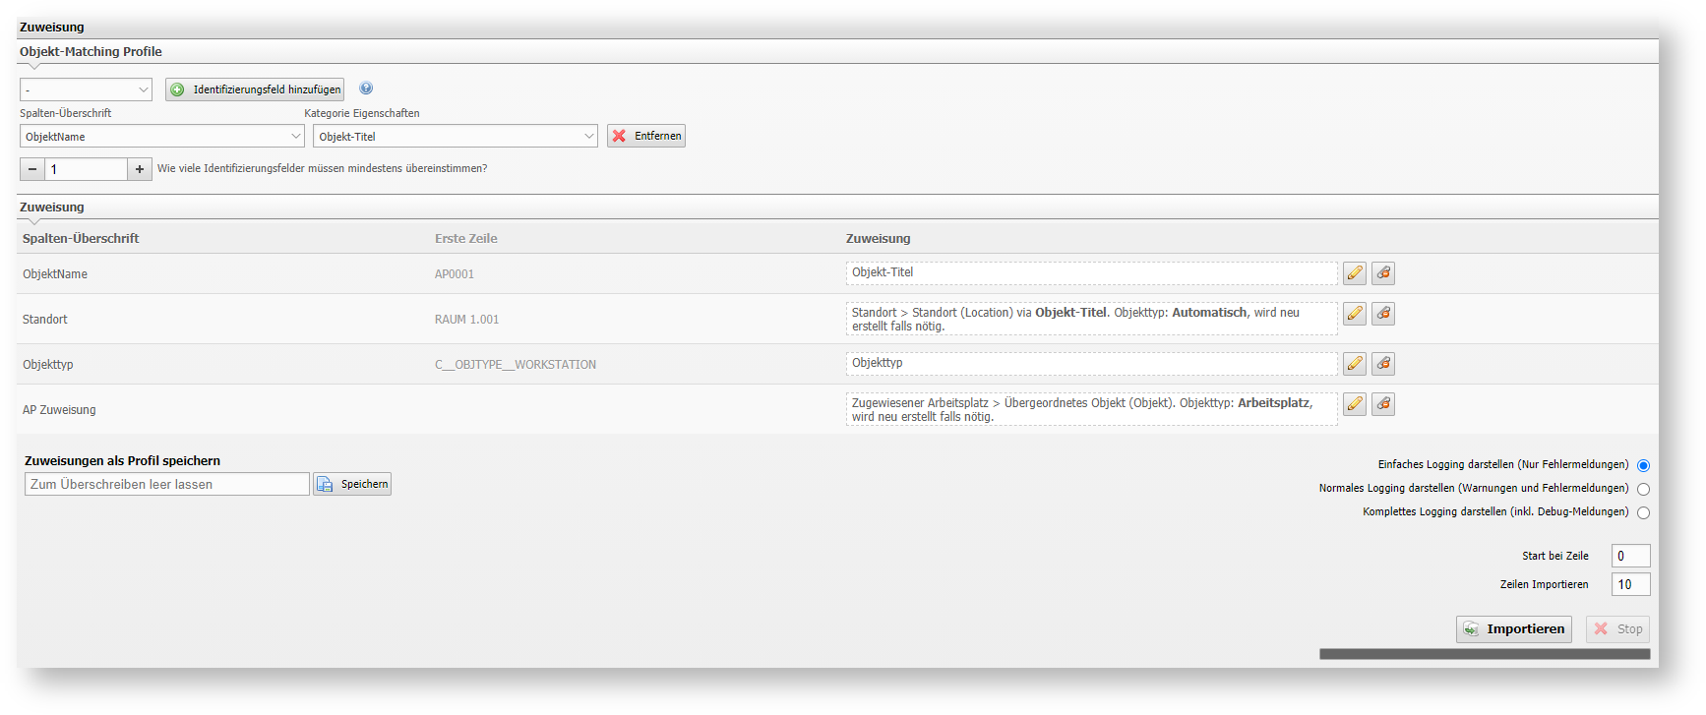Click the Entfernen button
The height and width of the screenshot is (715, 1706).
pyautogui.click(x=646, y=136)
